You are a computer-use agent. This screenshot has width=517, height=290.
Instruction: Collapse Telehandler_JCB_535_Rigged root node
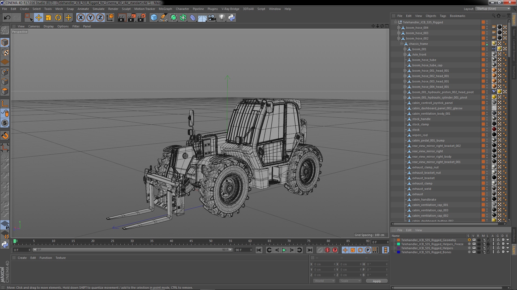tap(396, 22)
